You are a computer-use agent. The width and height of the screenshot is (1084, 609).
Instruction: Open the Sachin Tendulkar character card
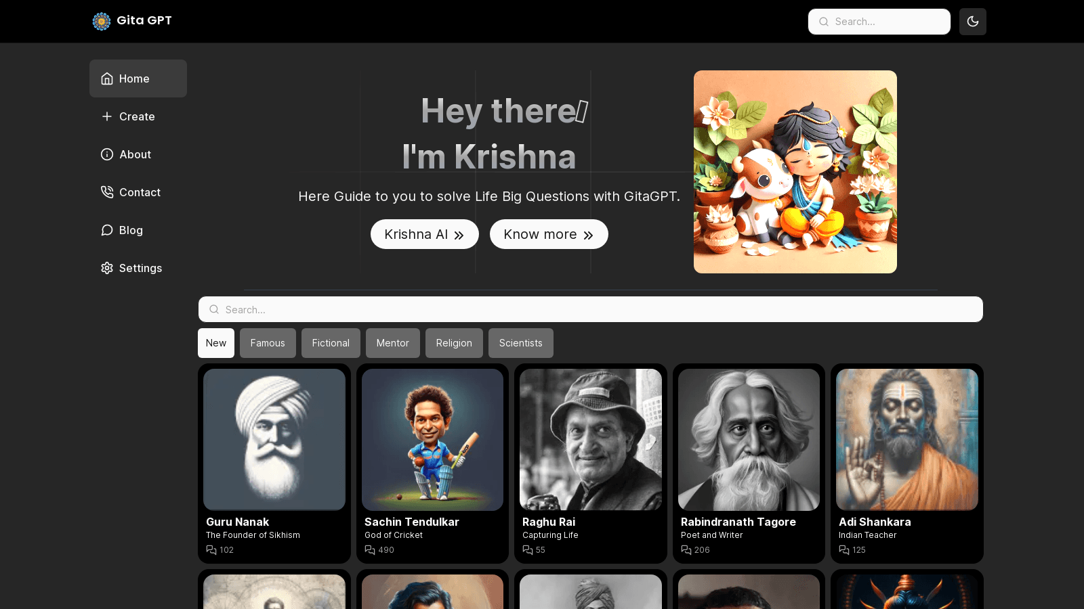pos(432,464)
